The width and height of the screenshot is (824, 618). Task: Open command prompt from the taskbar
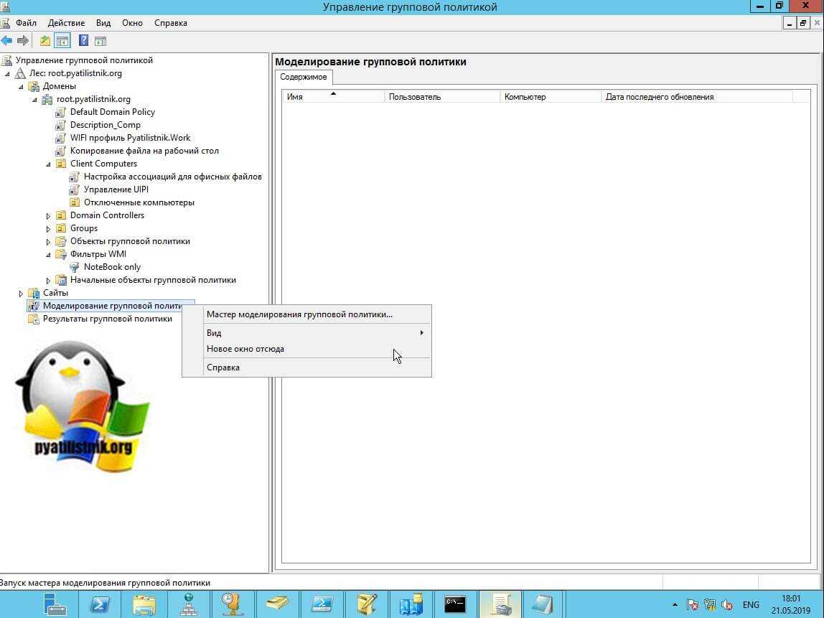455,604
